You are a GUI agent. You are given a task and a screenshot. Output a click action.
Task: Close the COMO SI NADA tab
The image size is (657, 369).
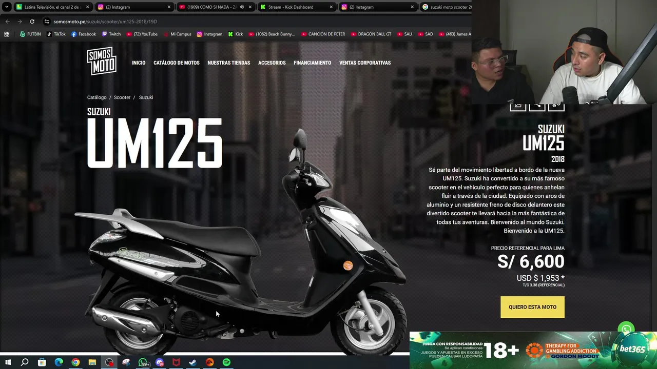click(x=250, y=7)
